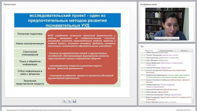The height and width of the screenshot is (111, 197).
Task: Click Ольга Витязева's chat message
Action: (155, 60)
